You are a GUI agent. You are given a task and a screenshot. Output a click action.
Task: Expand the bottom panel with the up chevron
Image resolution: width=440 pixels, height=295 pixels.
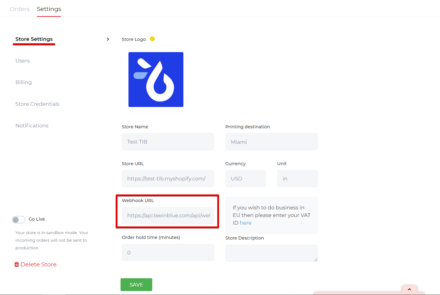pos(409,289)
